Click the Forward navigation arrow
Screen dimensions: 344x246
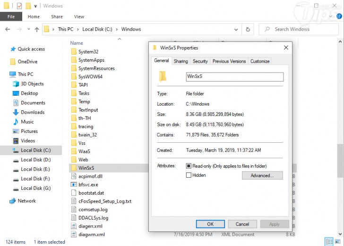tap(19, 29)
